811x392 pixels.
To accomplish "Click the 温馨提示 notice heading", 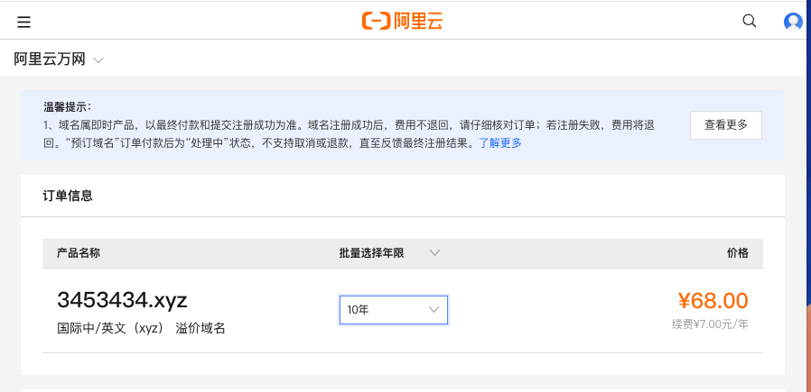I will click(x=67, y=107).
